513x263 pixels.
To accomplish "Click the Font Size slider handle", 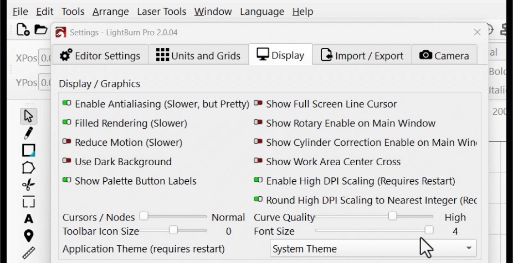I will pos(429,230).
